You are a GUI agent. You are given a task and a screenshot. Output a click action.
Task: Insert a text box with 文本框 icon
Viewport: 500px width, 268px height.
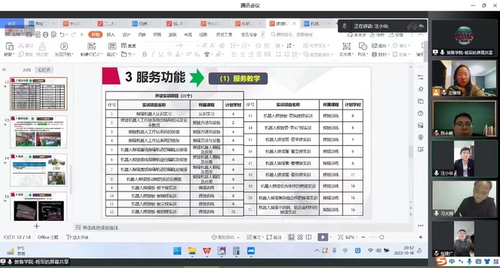[346, 46]
